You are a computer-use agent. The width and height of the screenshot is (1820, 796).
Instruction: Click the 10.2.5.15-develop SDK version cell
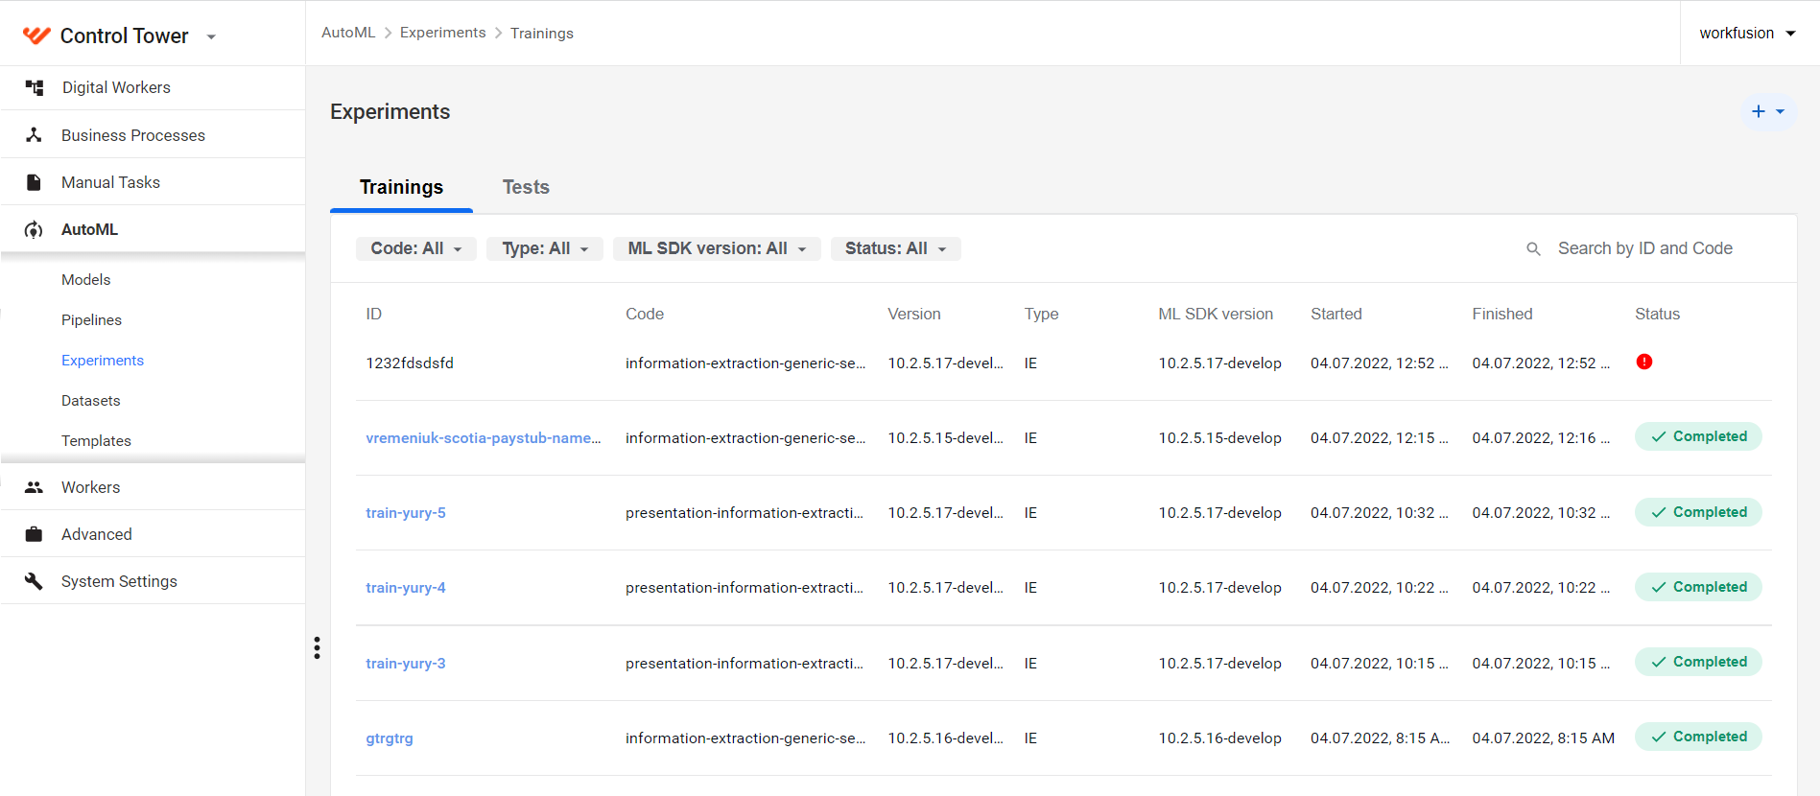[1219, 438]
